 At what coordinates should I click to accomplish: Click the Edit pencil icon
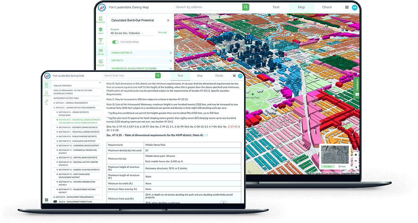[x=46, y=102]
